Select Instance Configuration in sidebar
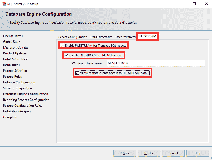This screenshot has width=212, height=160. [19, 82]
